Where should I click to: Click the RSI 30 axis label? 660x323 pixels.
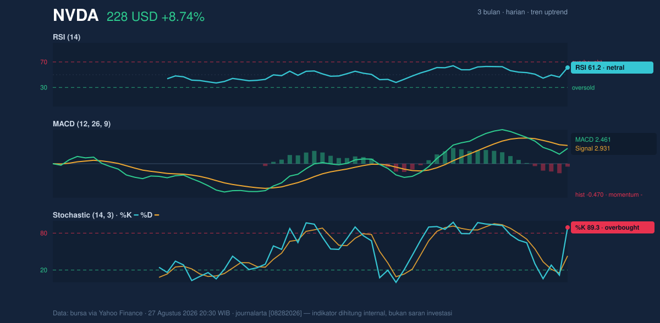[x=43, y=87]
